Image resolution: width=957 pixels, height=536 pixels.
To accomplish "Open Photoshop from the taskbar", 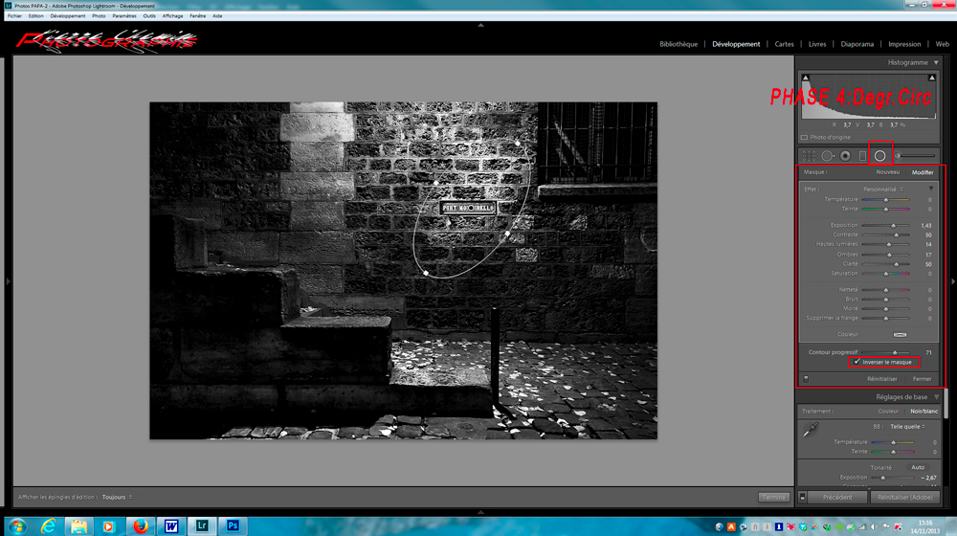I will [x=233, y=525].
